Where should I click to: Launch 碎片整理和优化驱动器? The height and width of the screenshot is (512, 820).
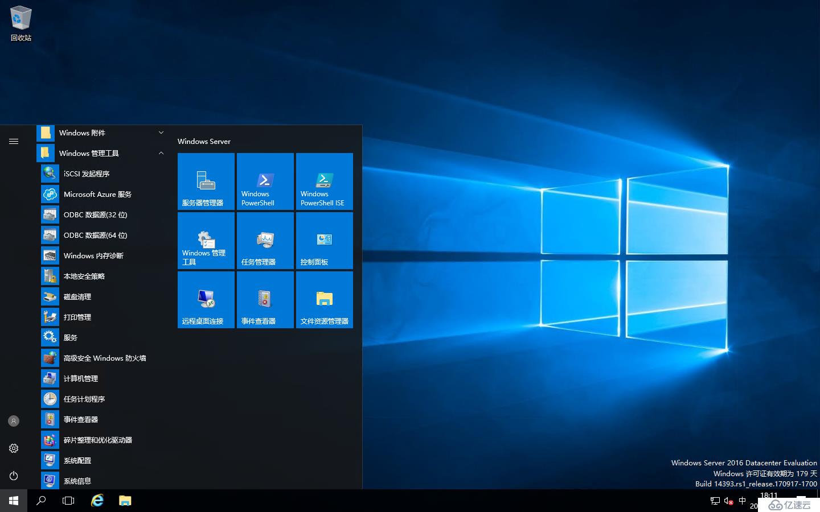coord(102,440)
